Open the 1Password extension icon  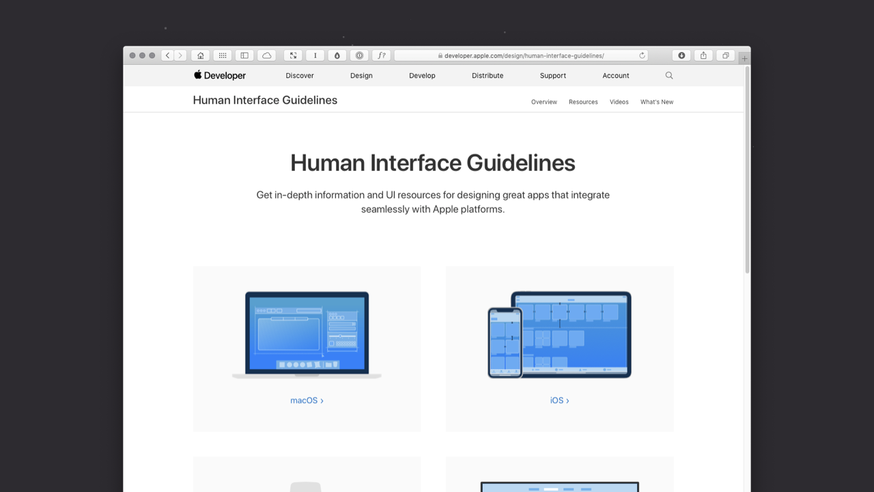click(x=359, y=55)
